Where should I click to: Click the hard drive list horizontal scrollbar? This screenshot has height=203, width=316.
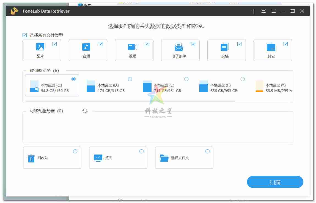coord(130,101)
